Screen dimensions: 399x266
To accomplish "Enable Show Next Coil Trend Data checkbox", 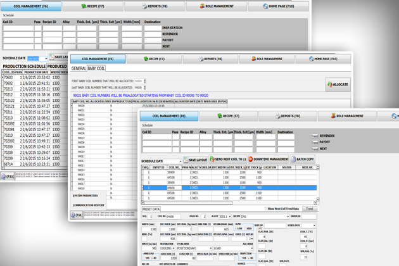I will point(265,208).
